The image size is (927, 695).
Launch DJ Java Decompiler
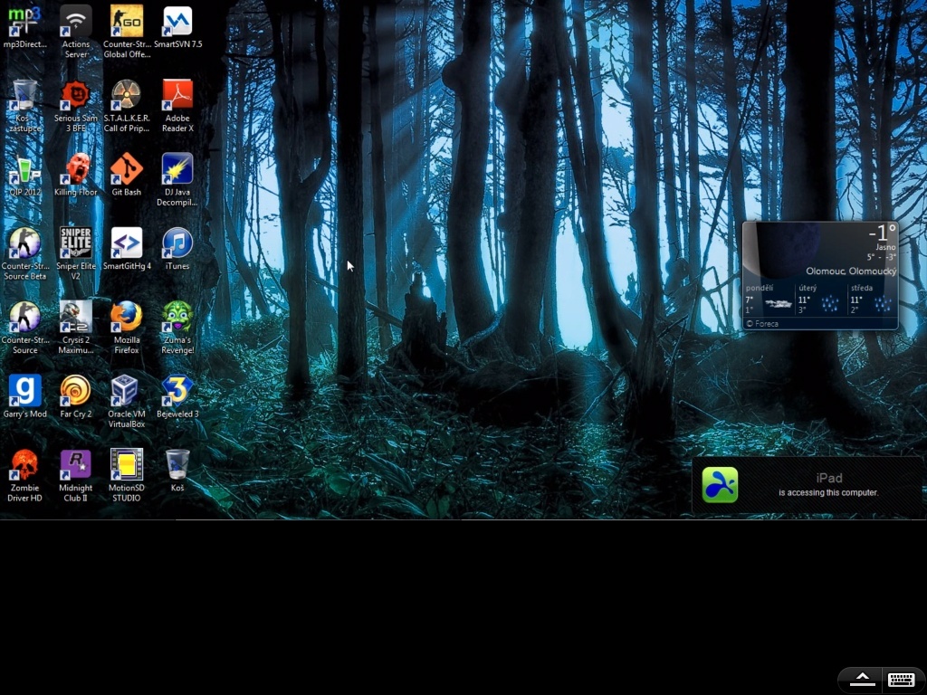(x=177, y=170)
